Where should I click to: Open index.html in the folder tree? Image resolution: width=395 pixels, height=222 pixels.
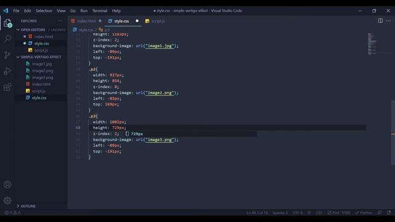point(41,84)
